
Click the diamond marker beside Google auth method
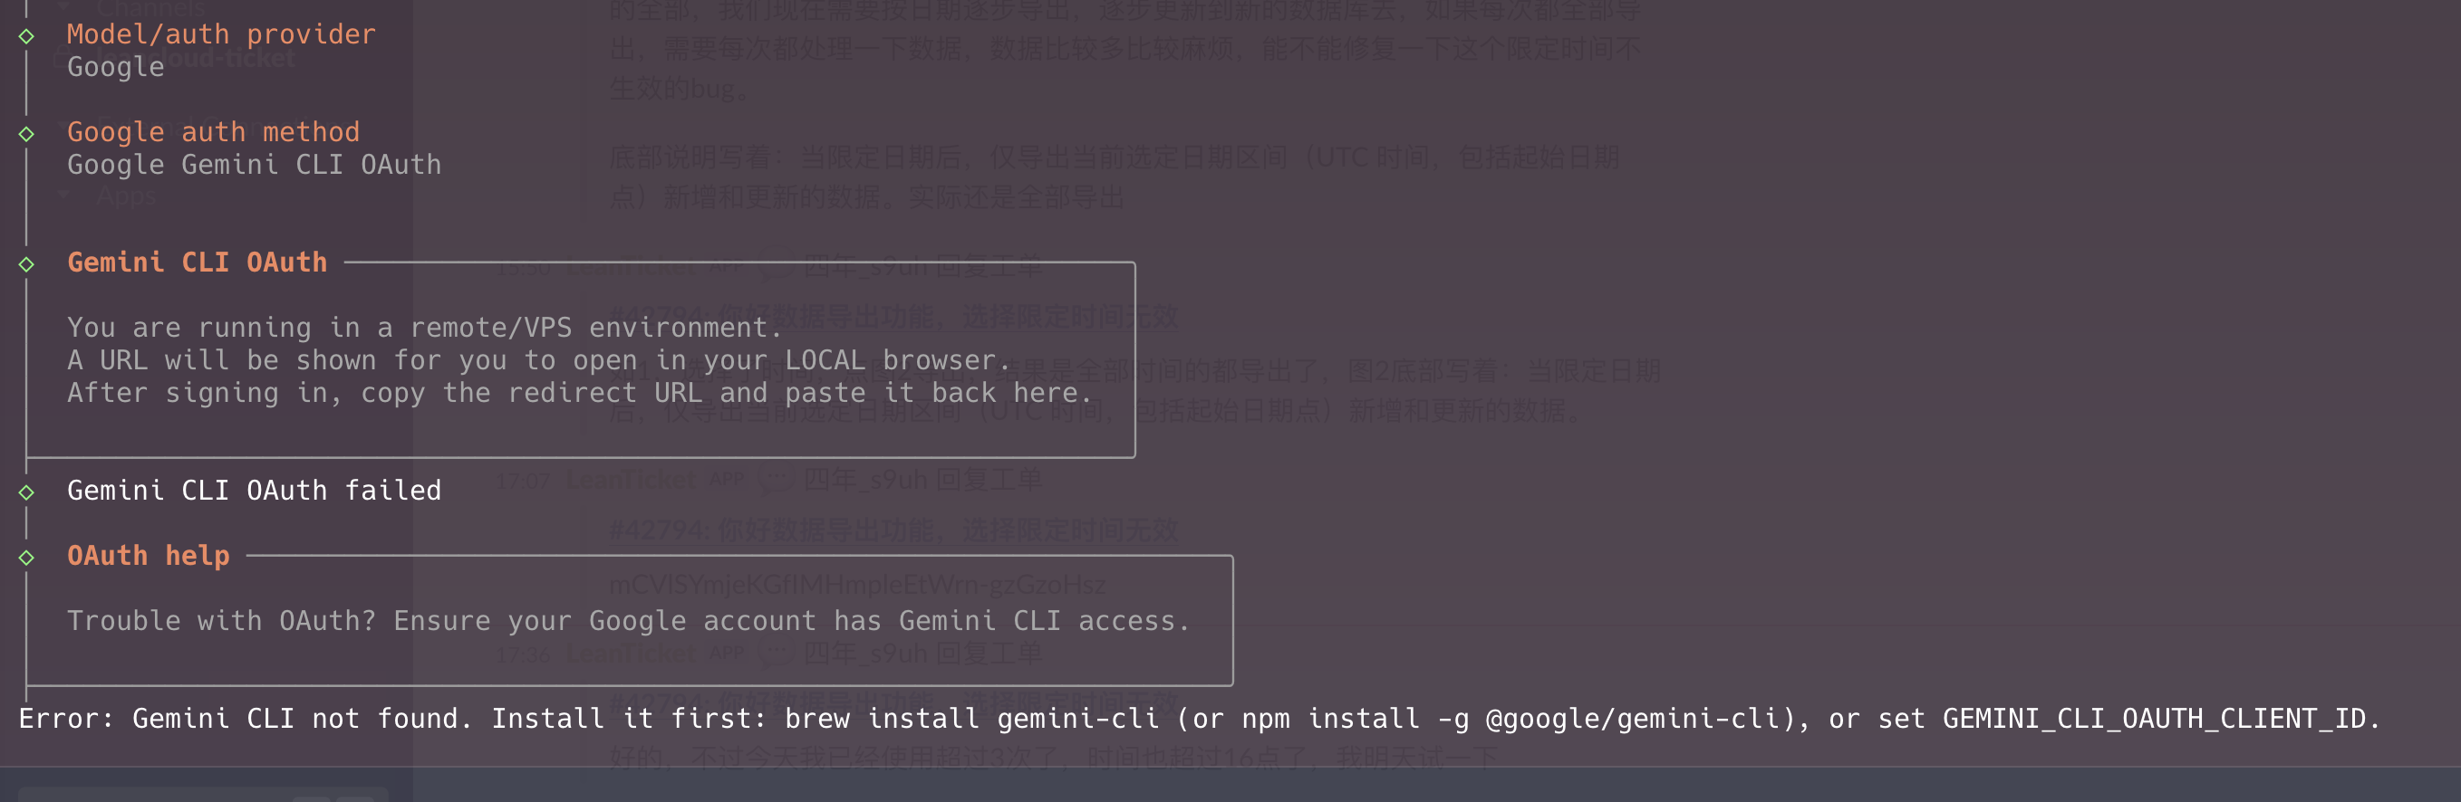click(25, 133)
